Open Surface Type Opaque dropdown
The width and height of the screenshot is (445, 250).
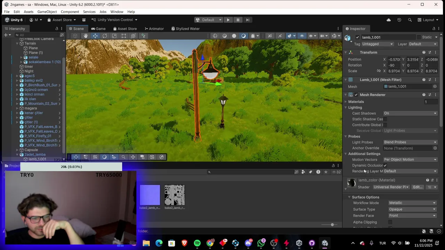tap(412, 209)
